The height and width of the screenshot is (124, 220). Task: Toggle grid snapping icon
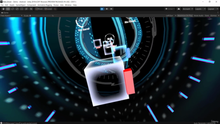click(55, 9)
